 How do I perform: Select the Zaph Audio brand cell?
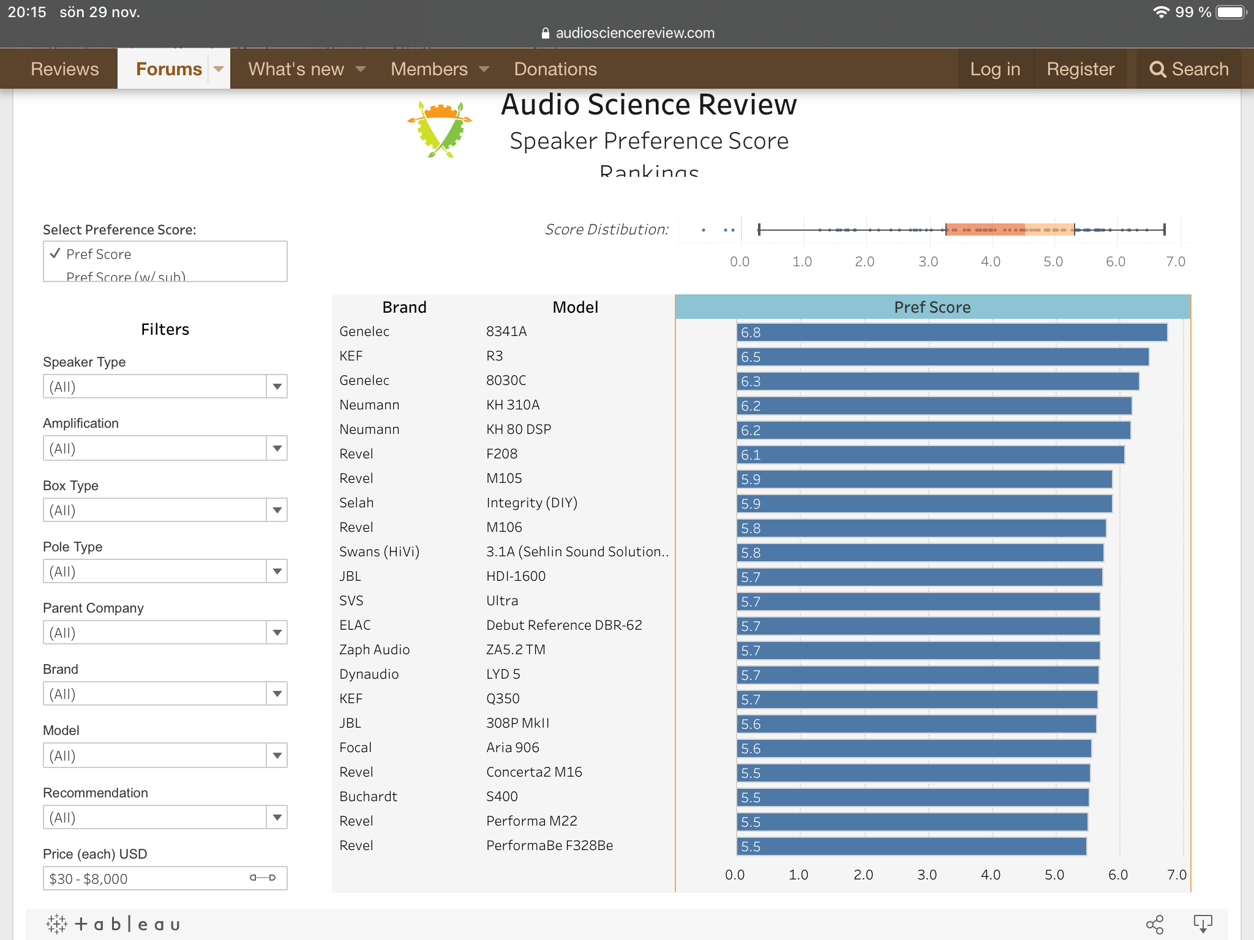(x=374, y=650)
